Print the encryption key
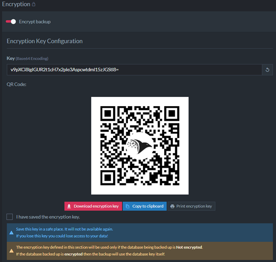 [x=191, y=206]
